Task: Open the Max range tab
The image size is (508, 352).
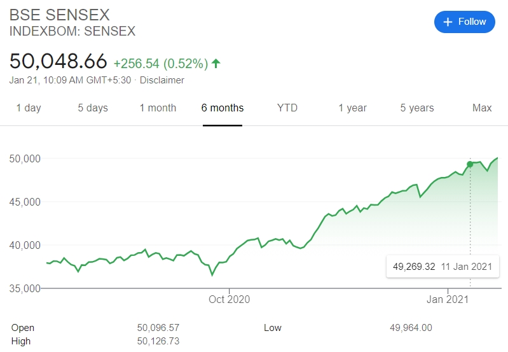Action: 482,108
